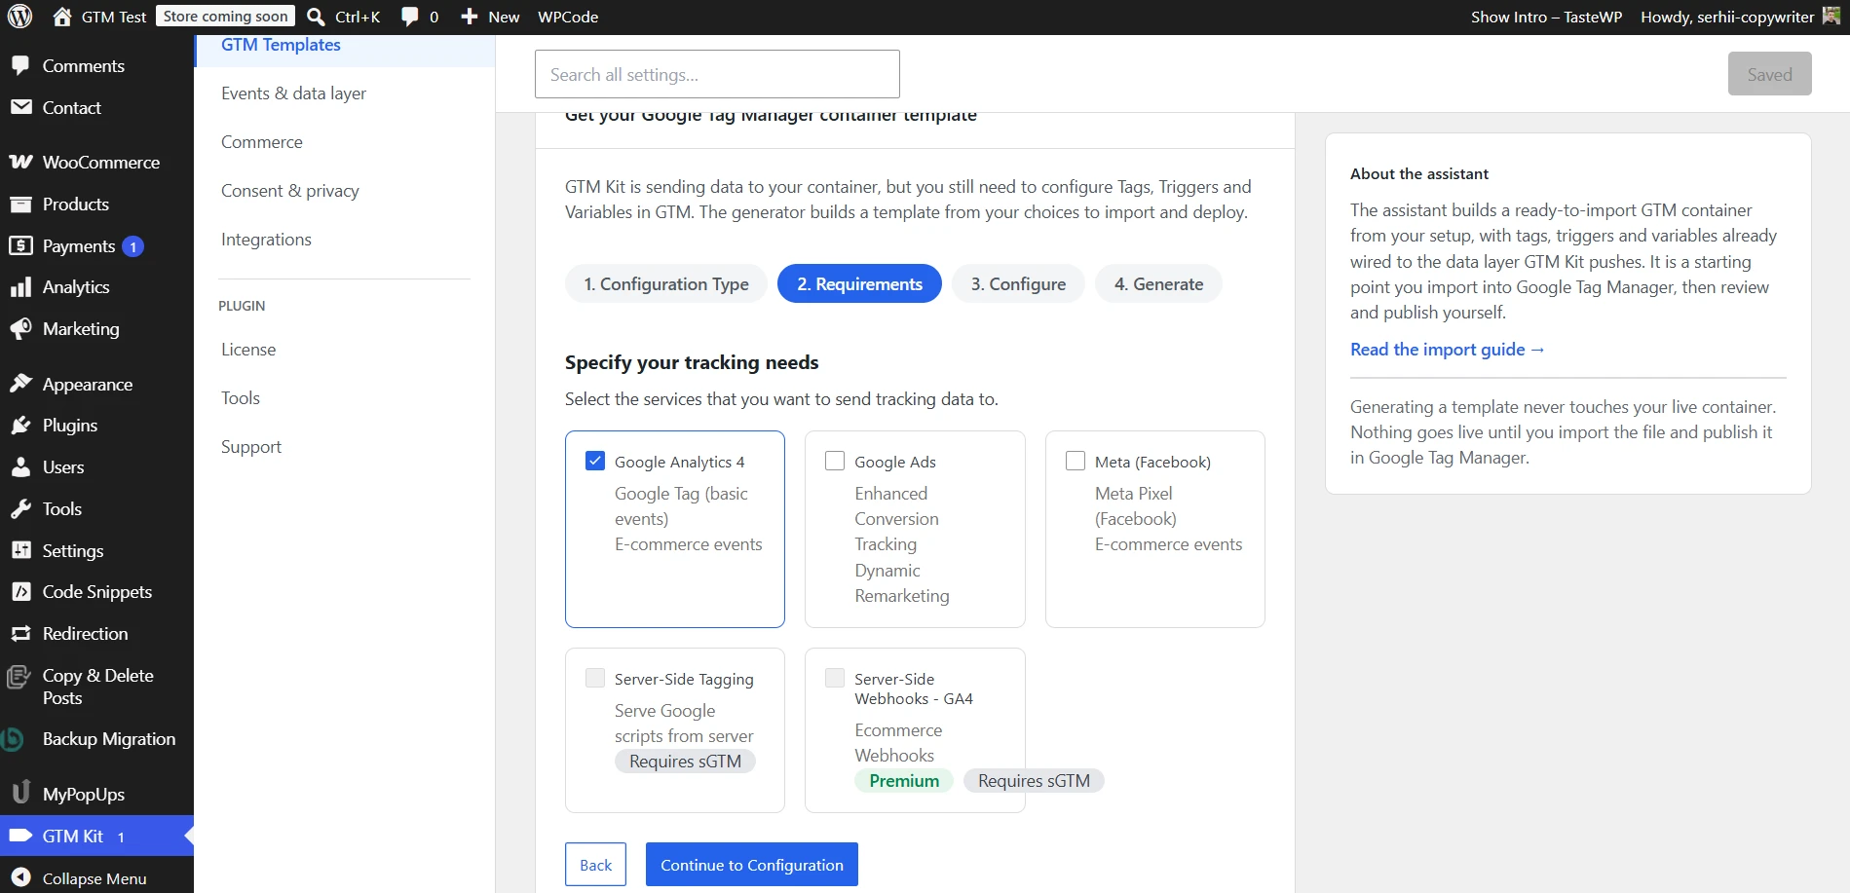1850x893 pixels.
Task: Click the Contact envelope icon
Action: click(20, 107)
